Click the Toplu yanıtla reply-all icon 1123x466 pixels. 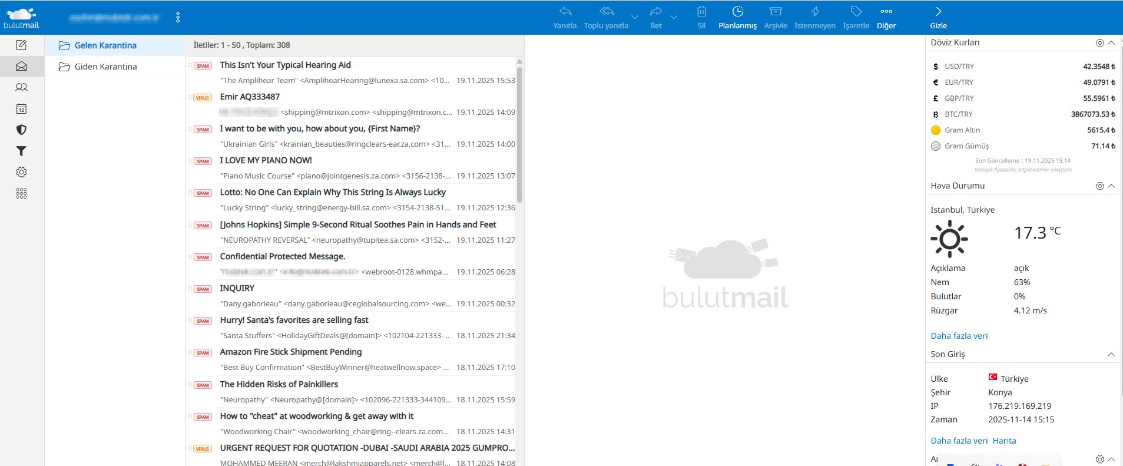coord(606,11)
